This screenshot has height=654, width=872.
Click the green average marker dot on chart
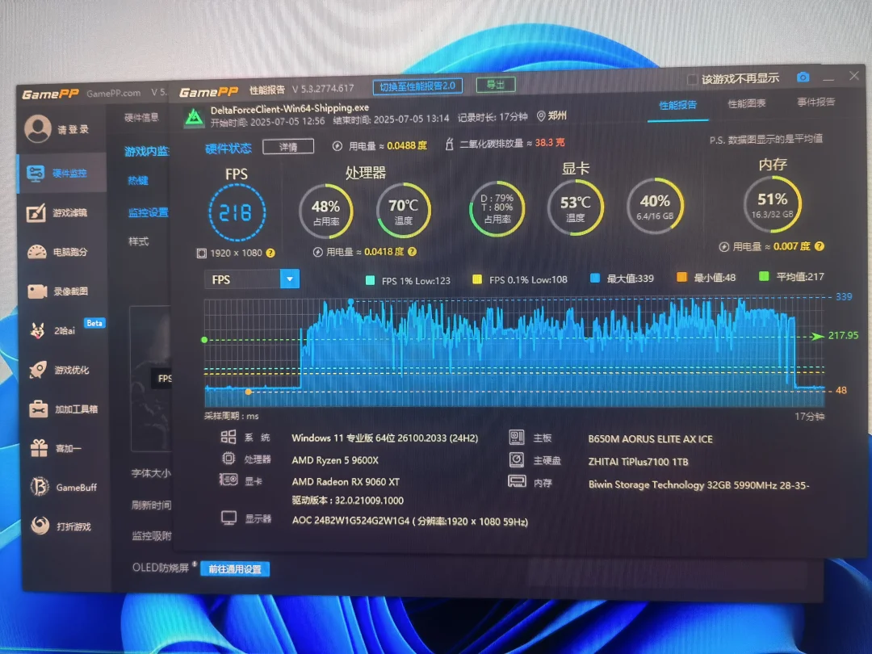[x=204, y=340]
